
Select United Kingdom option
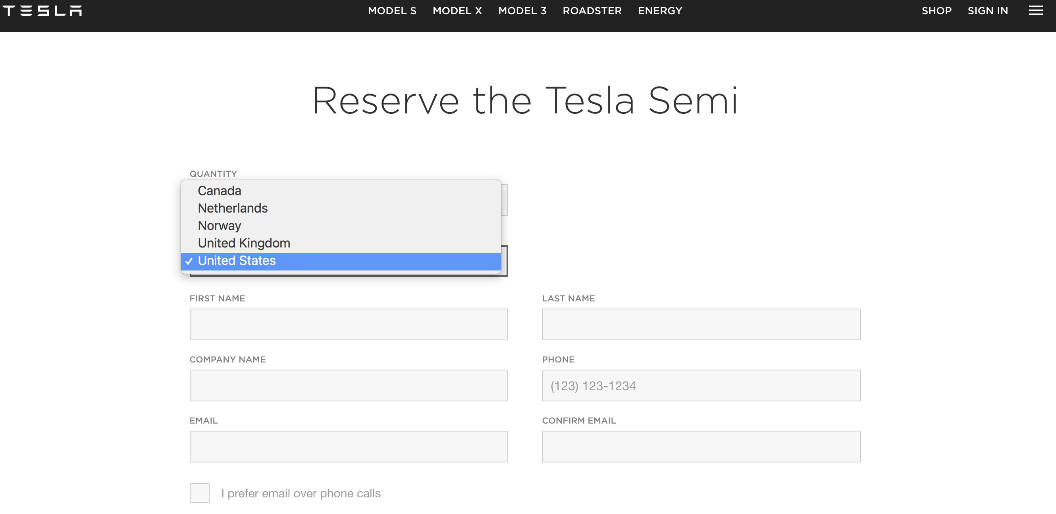pyautogui.click(x=244, y=243)
